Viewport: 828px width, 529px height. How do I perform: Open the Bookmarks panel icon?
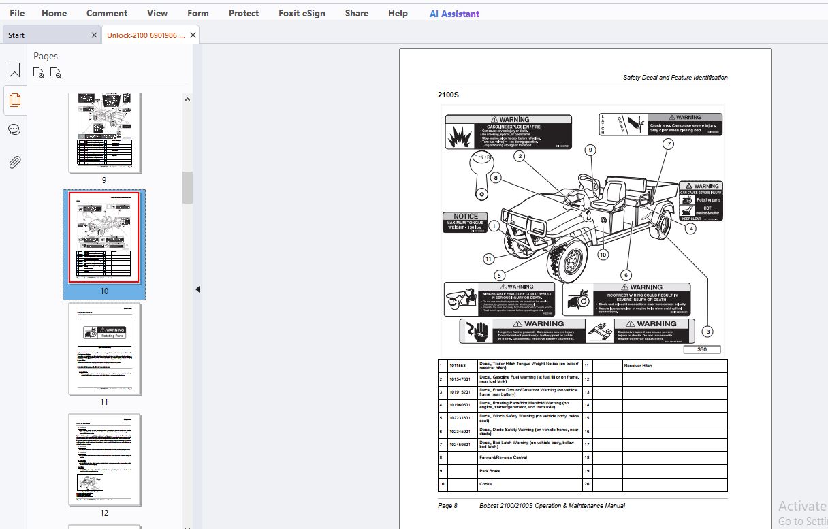pyautogui.click(x=14, y=70)
